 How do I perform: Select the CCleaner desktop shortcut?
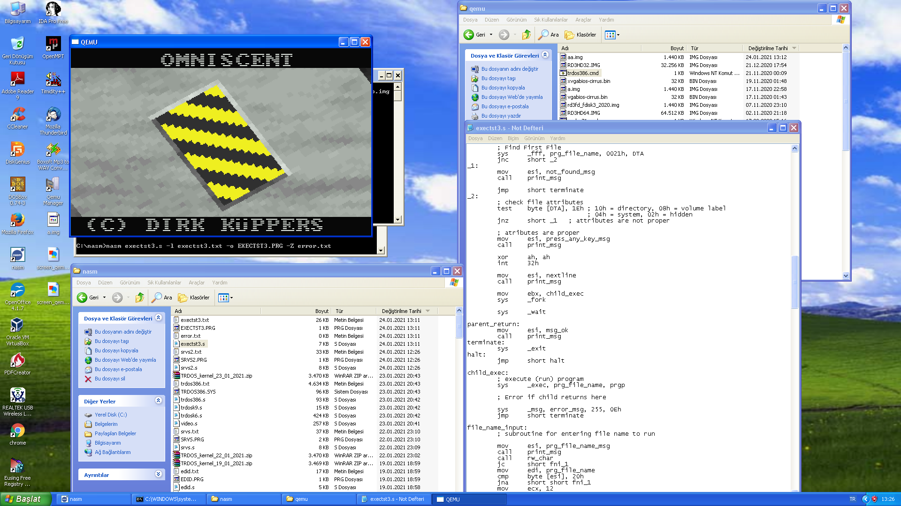coord(17,118)
